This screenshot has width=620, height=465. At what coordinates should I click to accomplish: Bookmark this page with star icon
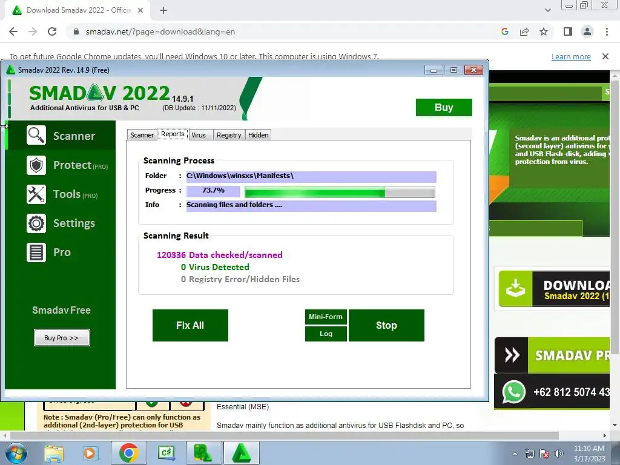[544, 31]
